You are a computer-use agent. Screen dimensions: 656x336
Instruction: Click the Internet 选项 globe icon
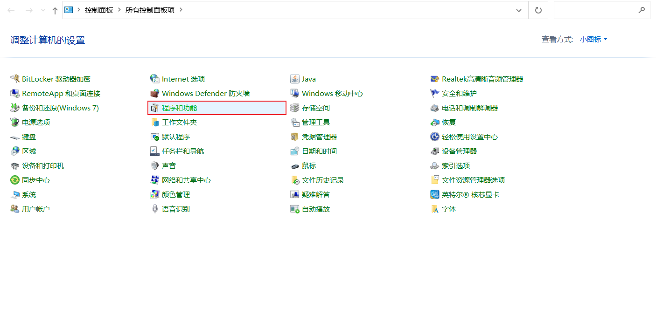pyautogui.click(x=155, y=79)
